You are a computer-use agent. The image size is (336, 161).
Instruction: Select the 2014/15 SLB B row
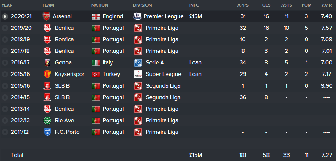click(168, 97)
